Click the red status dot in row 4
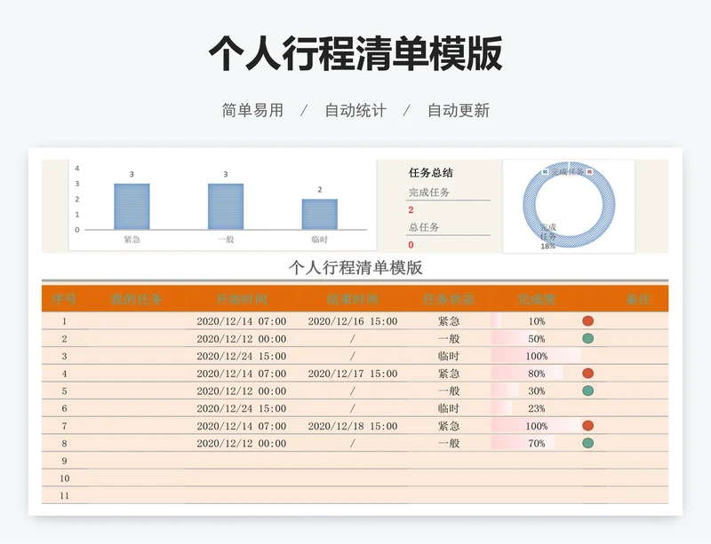This screenshot has width=711, height=544. 587,374
